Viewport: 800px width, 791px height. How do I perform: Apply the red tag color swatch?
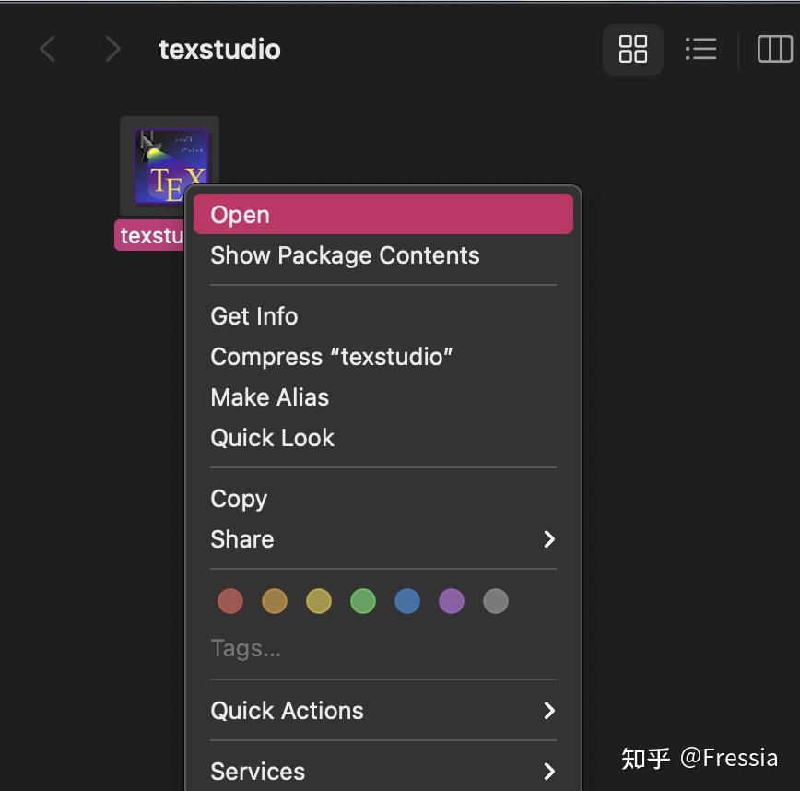pos(229,600)
